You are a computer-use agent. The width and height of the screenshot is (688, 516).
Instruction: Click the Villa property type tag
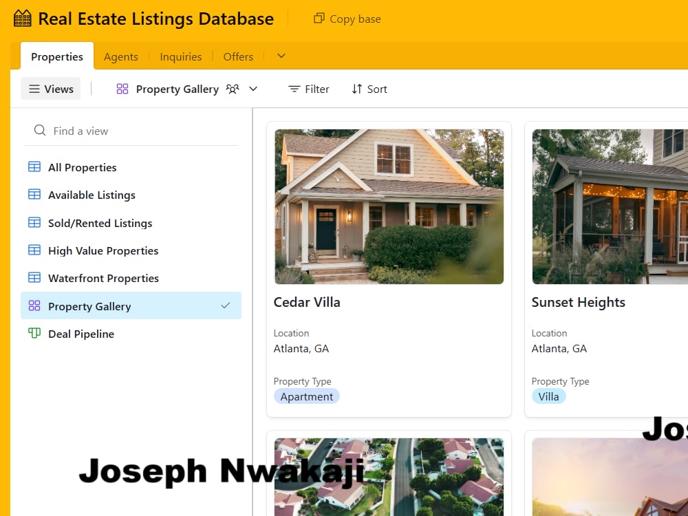tap(548, 396)
